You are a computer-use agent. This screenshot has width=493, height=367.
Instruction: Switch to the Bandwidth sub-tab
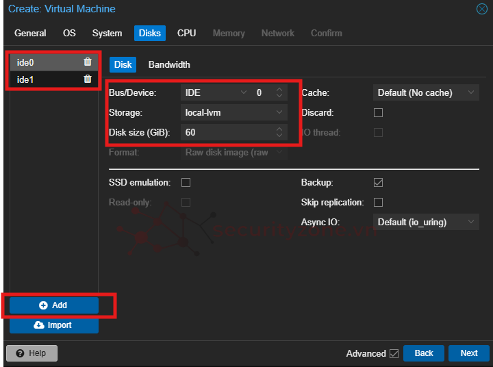169,65
